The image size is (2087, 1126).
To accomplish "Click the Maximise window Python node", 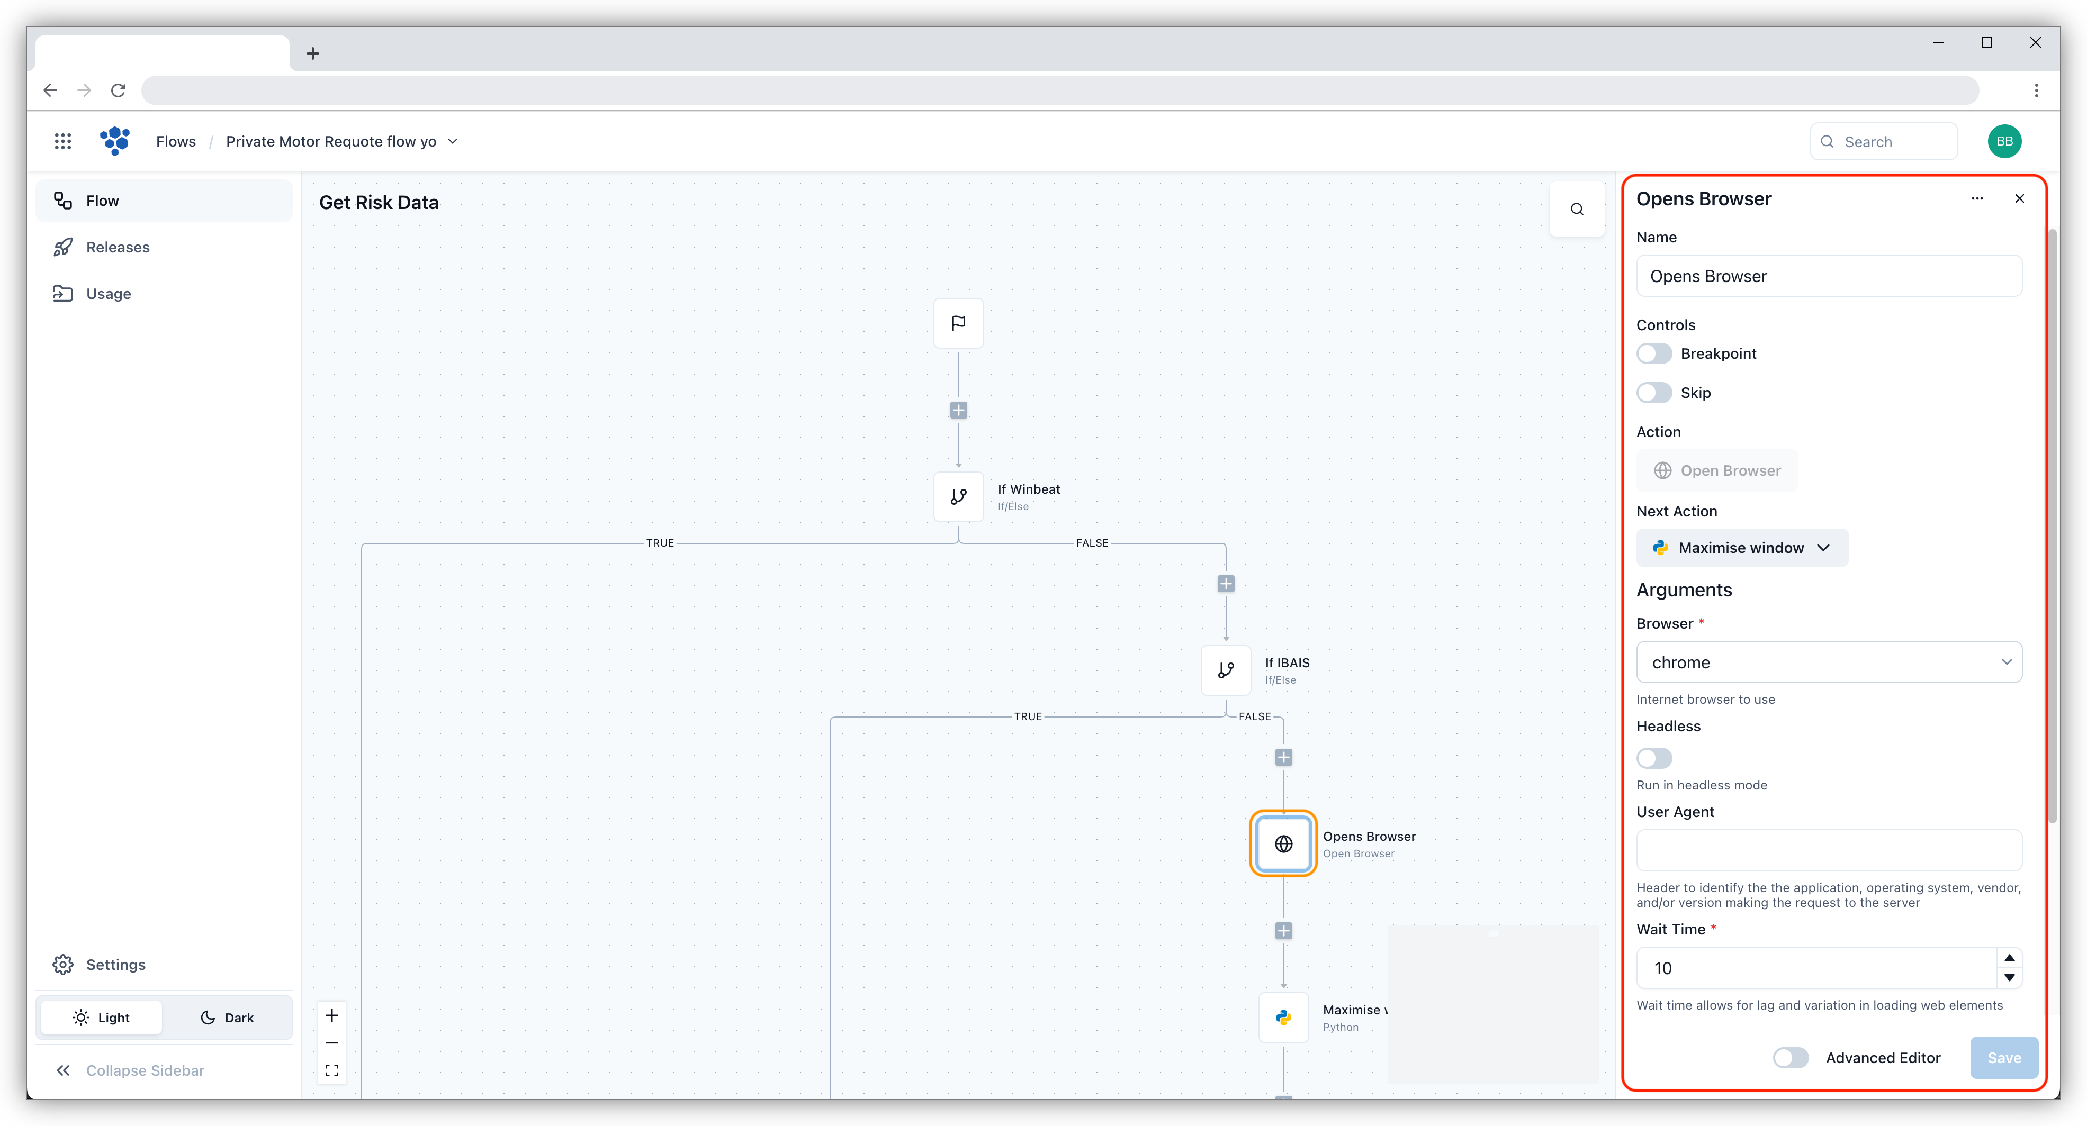I will point(1283,1018).
